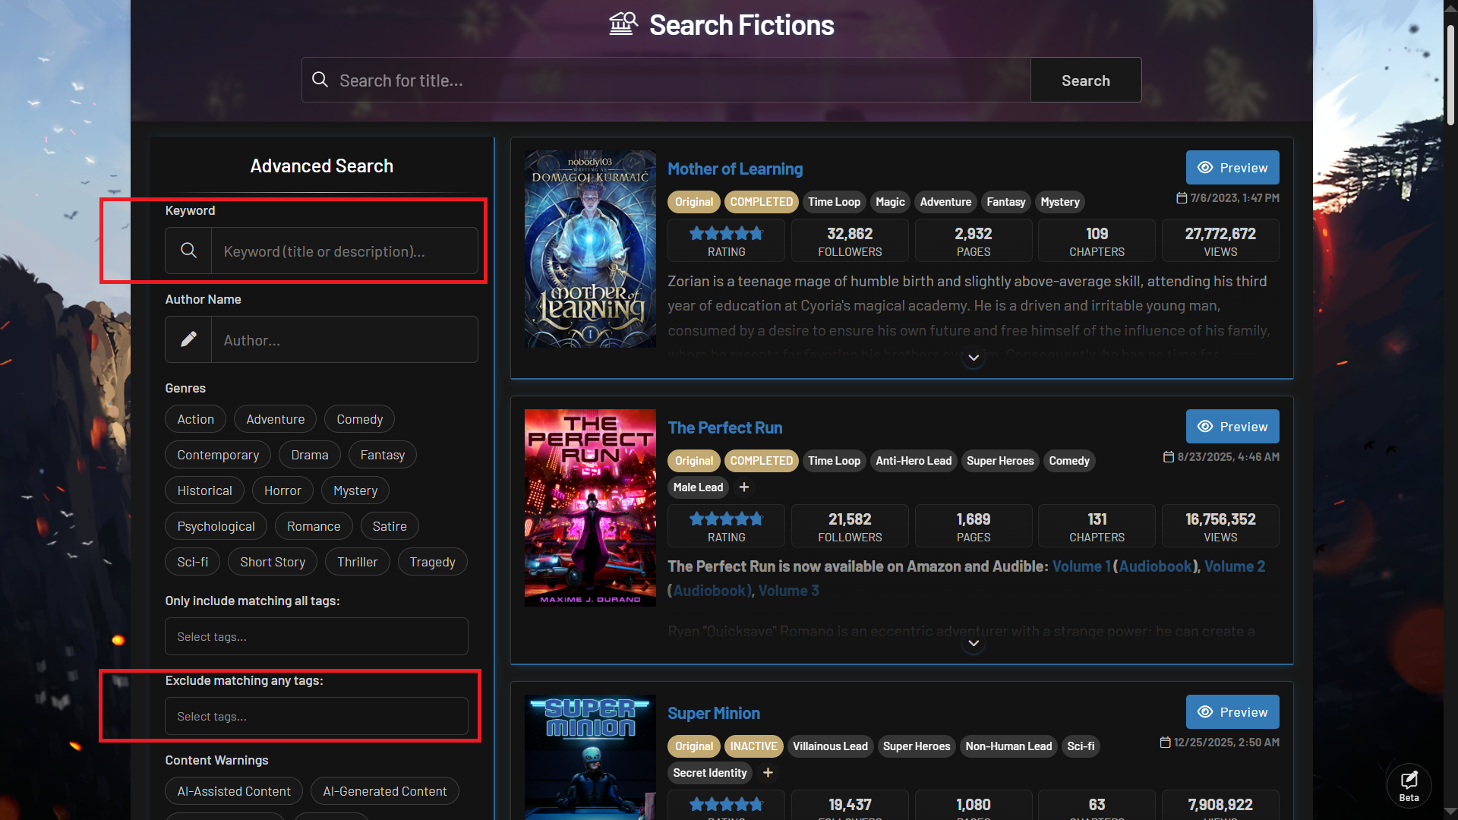Show more tags for The Perfect Run
Image resolution: width=1458 pixels, height=820 pixels.
click(744, 487)
